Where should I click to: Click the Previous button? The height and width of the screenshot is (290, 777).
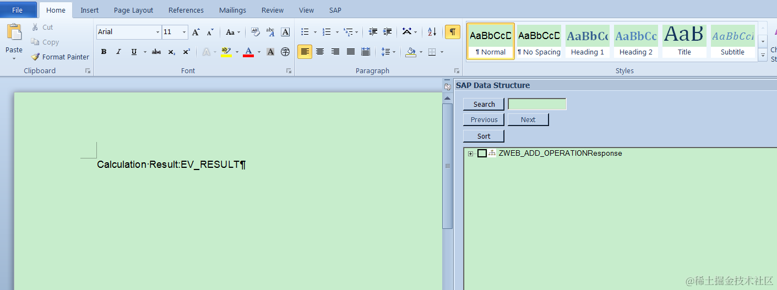(x=484, y=119)
